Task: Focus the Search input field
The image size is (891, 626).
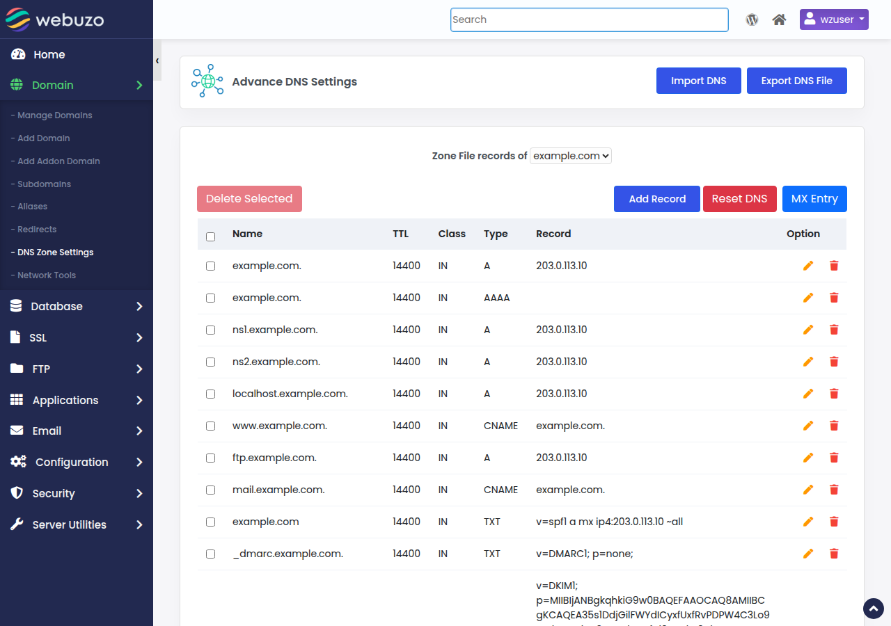Action: (590, 19)
